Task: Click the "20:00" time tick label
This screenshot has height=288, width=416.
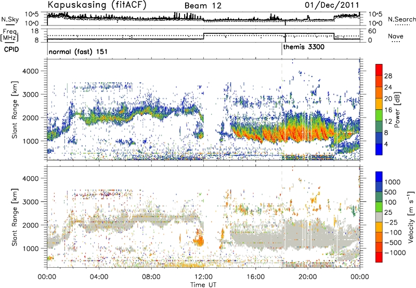Action: [307, 277]
